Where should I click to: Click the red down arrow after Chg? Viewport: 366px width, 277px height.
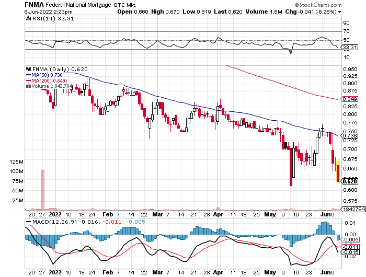coord(340,12)
